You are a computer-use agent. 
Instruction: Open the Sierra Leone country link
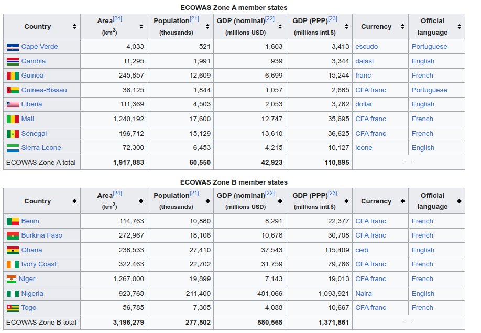coord(41,148)
